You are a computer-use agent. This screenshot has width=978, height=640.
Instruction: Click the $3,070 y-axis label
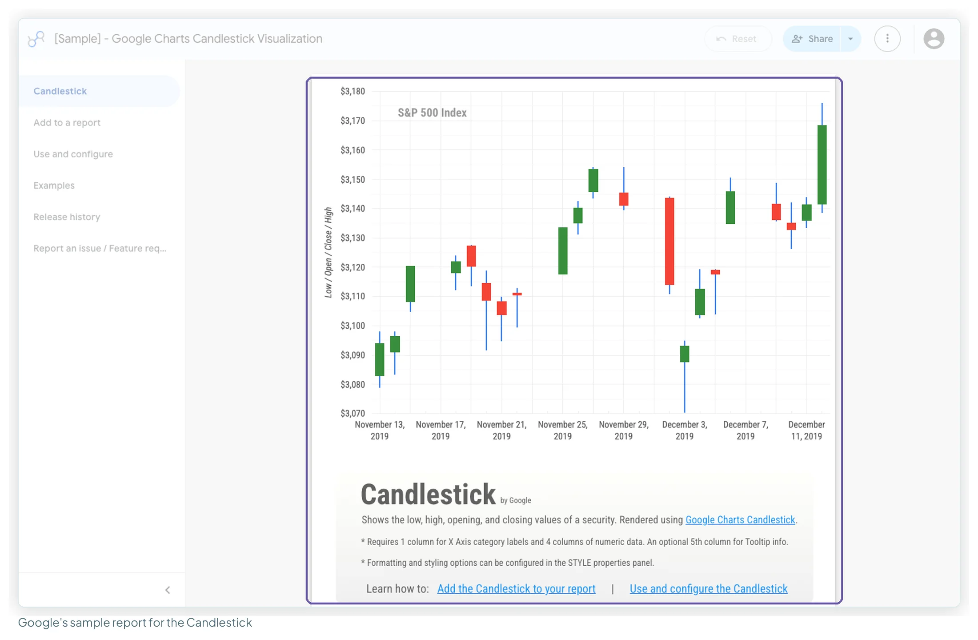coord(353,413)
